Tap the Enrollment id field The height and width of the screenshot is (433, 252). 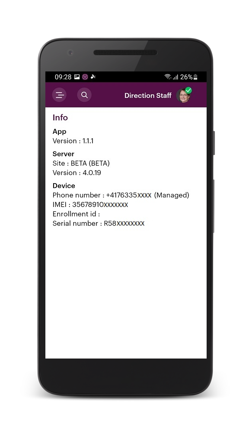[77, 214]
